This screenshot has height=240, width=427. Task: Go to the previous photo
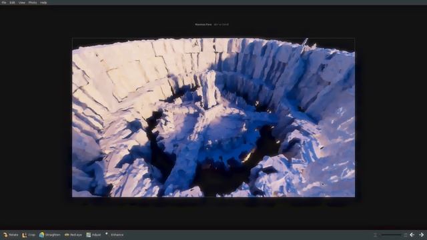(412, 235)
